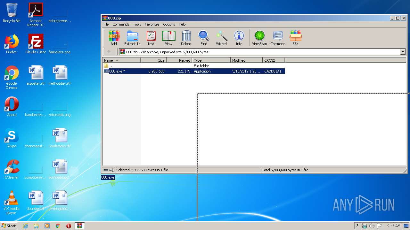Sort by the Name column header
410x230 pixels.
coord(122,60)
